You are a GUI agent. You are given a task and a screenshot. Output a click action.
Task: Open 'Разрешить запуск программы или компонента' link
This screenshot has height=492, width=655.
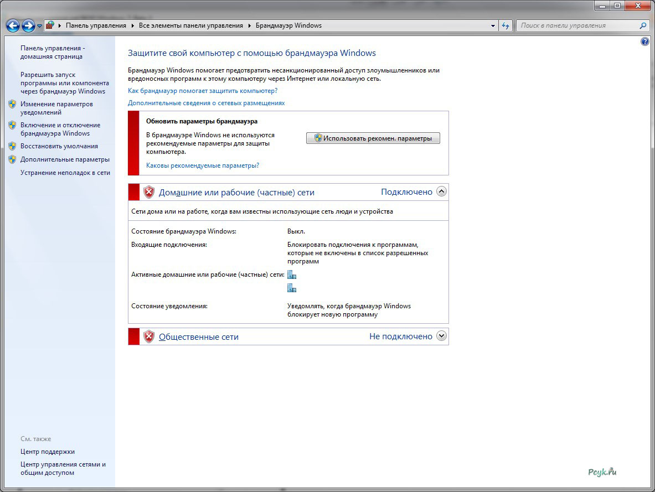click(x=65, y=82)
